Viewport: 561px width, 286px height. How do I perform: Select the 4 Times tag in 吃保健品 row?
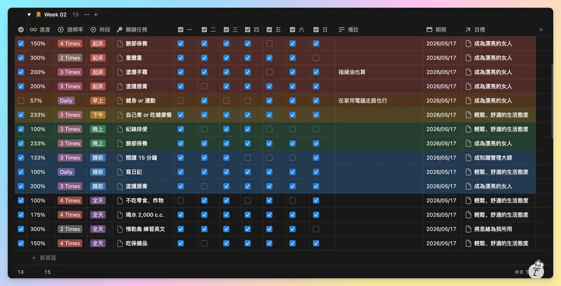pos(70,244)
